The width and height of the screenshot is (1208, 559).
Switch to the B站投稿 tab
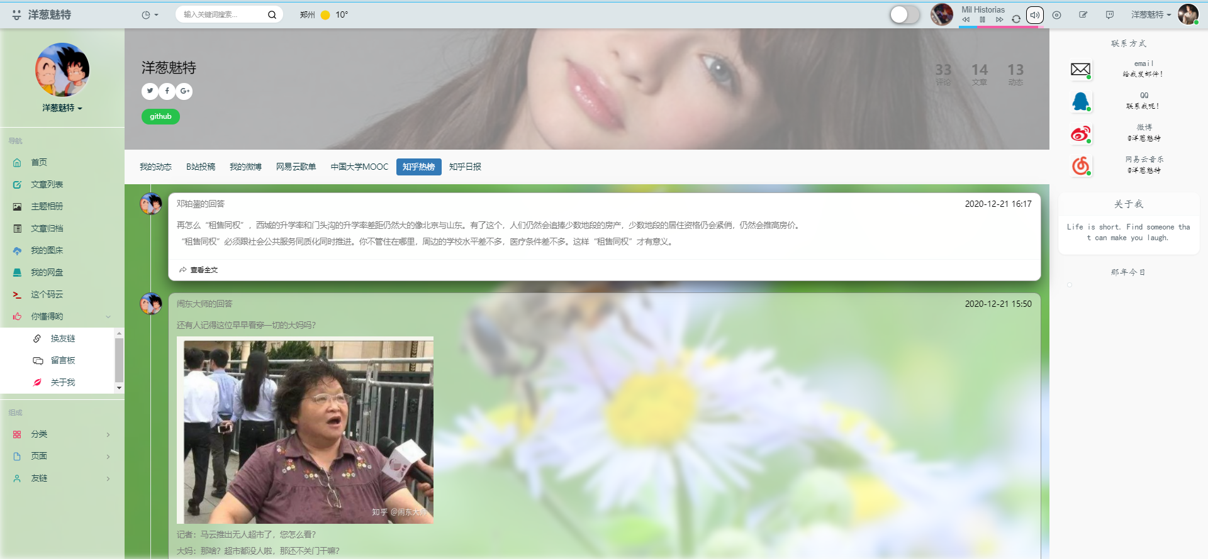pyautogui.click(x=201, y=167)
